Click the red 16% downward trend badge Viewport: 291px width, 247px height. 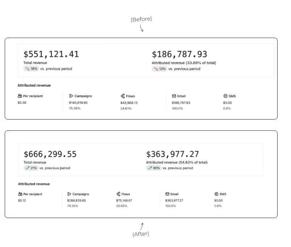(31, 69)
